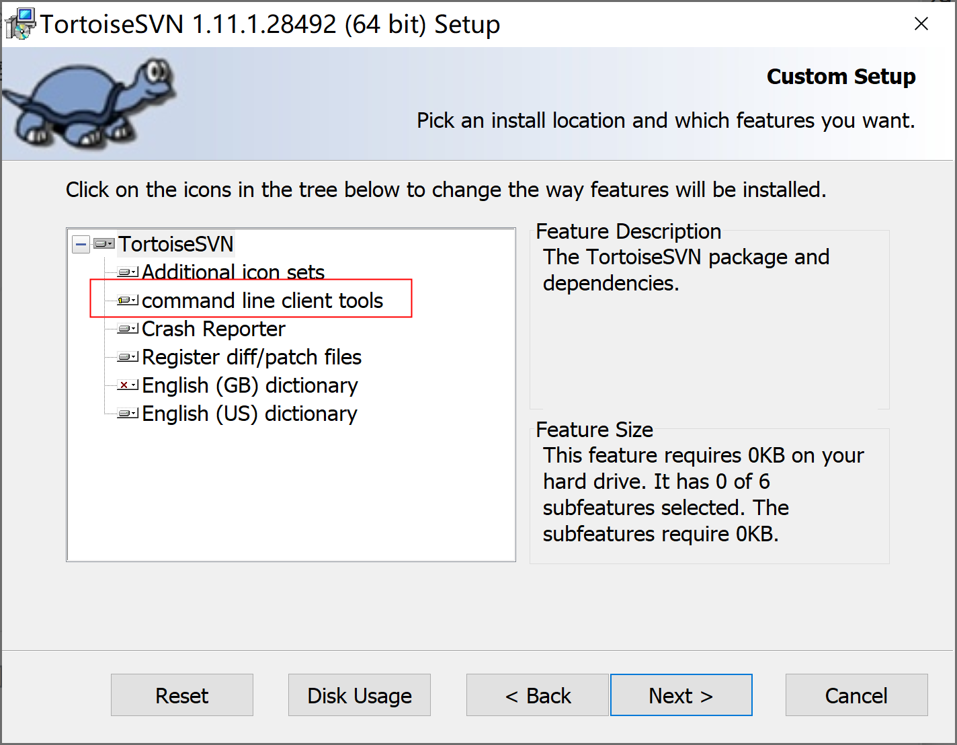Viewport: 957px width, 745px height.
Task: Click the Feature Size description text
Action: point(704,494)
